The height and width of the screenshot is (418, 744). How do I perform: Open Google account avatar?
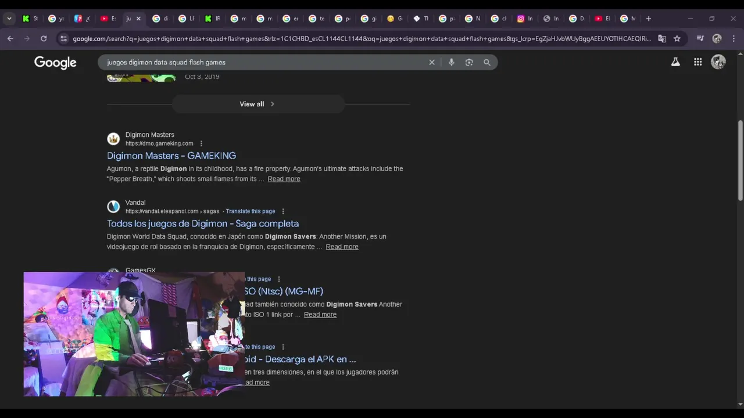tap(718, 62)
